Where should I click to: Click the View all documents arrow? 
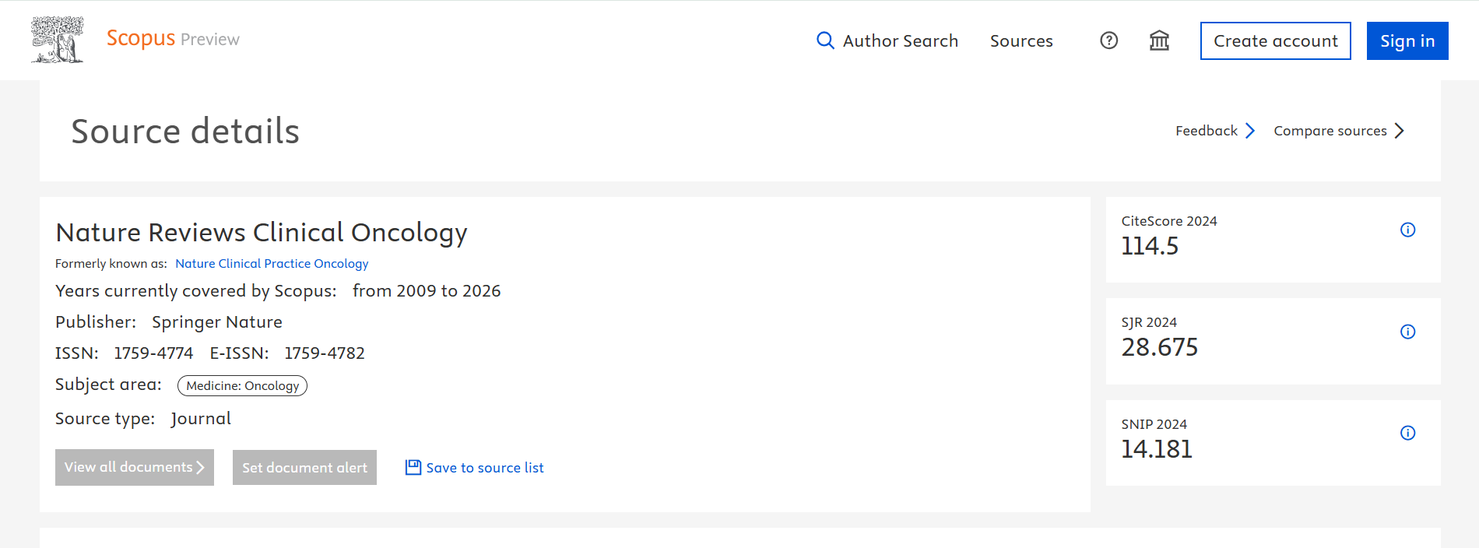click(200, 467)
